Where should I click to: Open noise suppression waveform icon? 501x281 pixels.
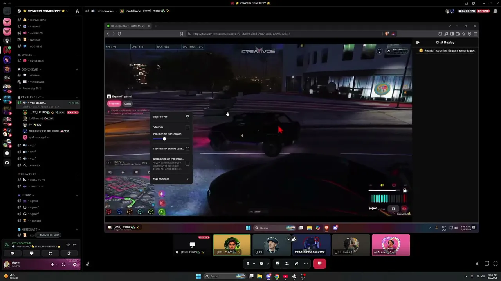pos(68,245)
